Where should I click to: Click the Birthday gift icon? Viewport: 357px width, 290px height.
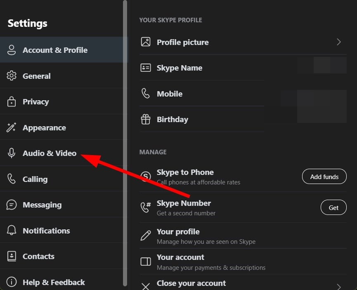146,119
